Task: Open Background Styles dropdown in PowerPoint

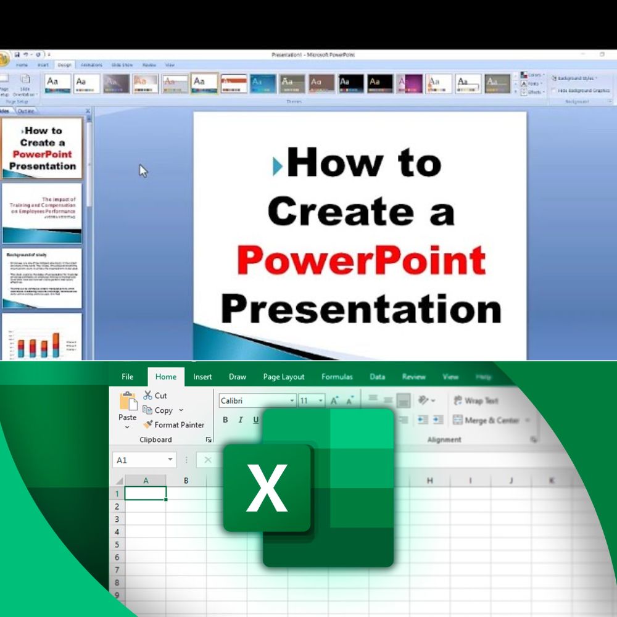Action: point(574,78)
